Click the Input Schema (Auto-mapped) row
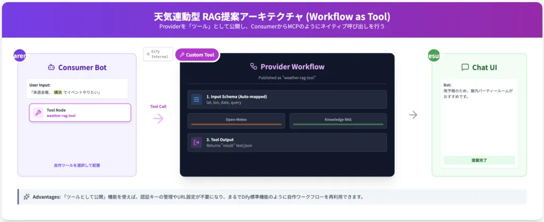544x222 pixels. [x=287, y=99]
